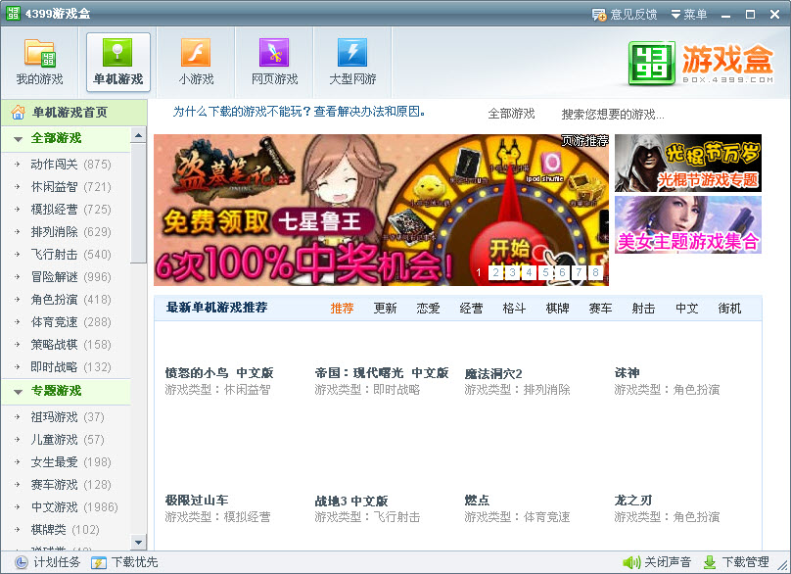The width and height of the screenshot is (791, 574).
Task: Open 女生最爱 (198) topic
Action: 70,462
